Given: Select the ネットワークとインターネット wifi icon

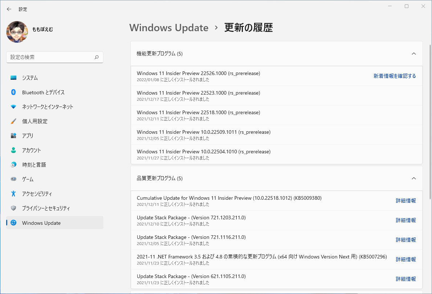Looking at the screenshot, I should pyautogui.click(x=13, y=107).
